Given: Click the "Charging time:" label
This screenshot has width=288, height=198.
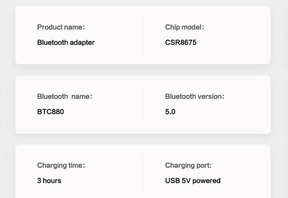Looking at the screenshot, I should [x=61, y=166].
